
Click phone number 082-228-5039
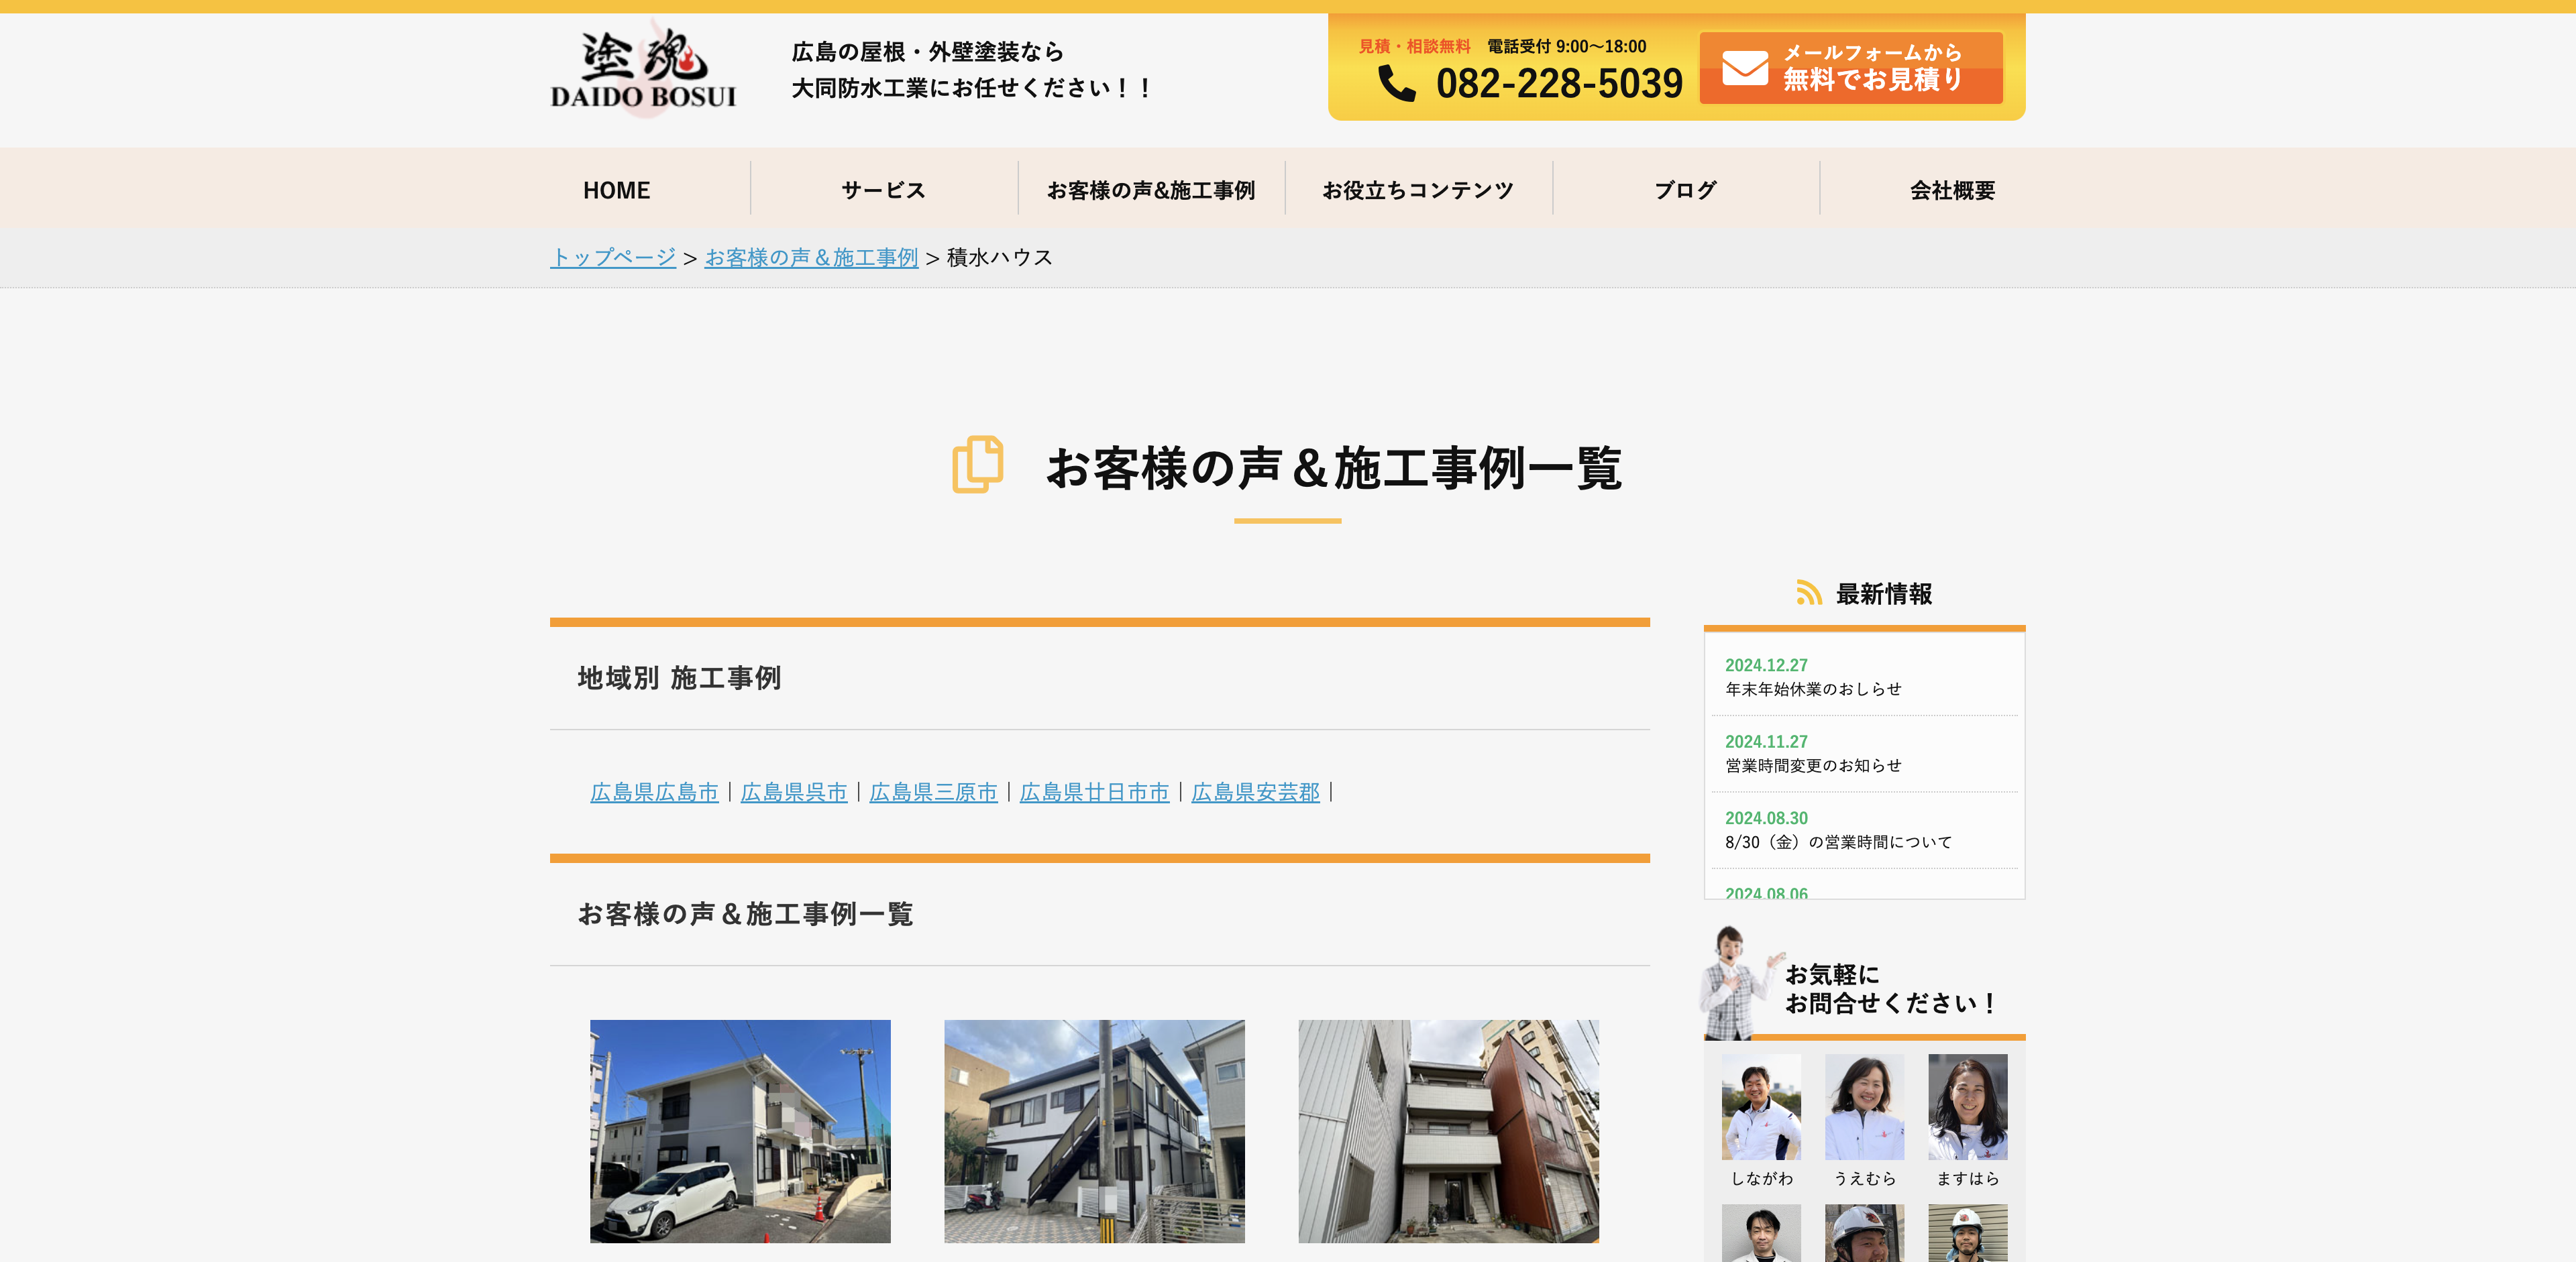point(1559,83)
